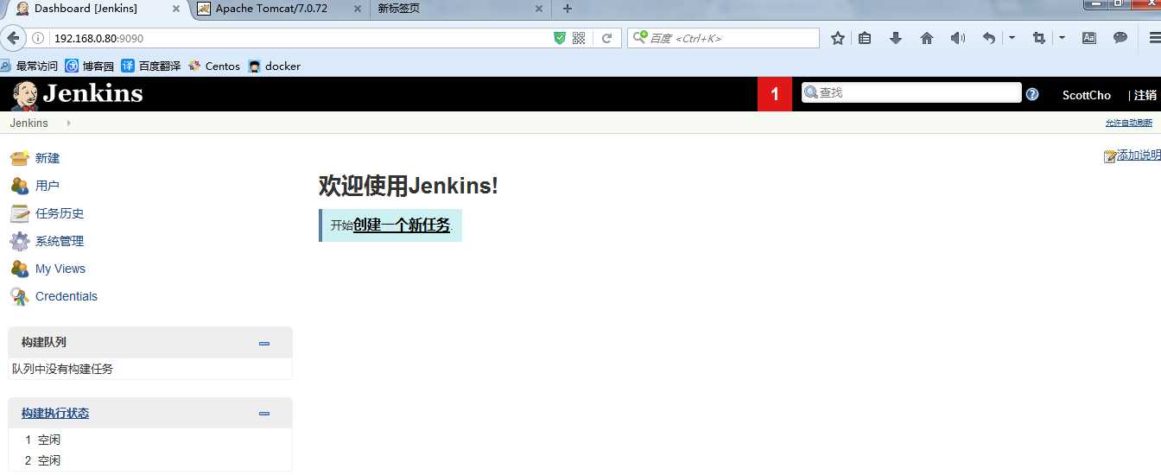Screen dimensions: 1161x475
Task: Open the 最常访问 bookmark
Action: 29,66
